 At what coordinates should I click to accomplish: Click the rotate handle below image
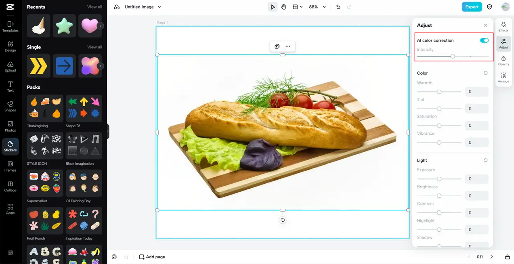click(283, 220)
